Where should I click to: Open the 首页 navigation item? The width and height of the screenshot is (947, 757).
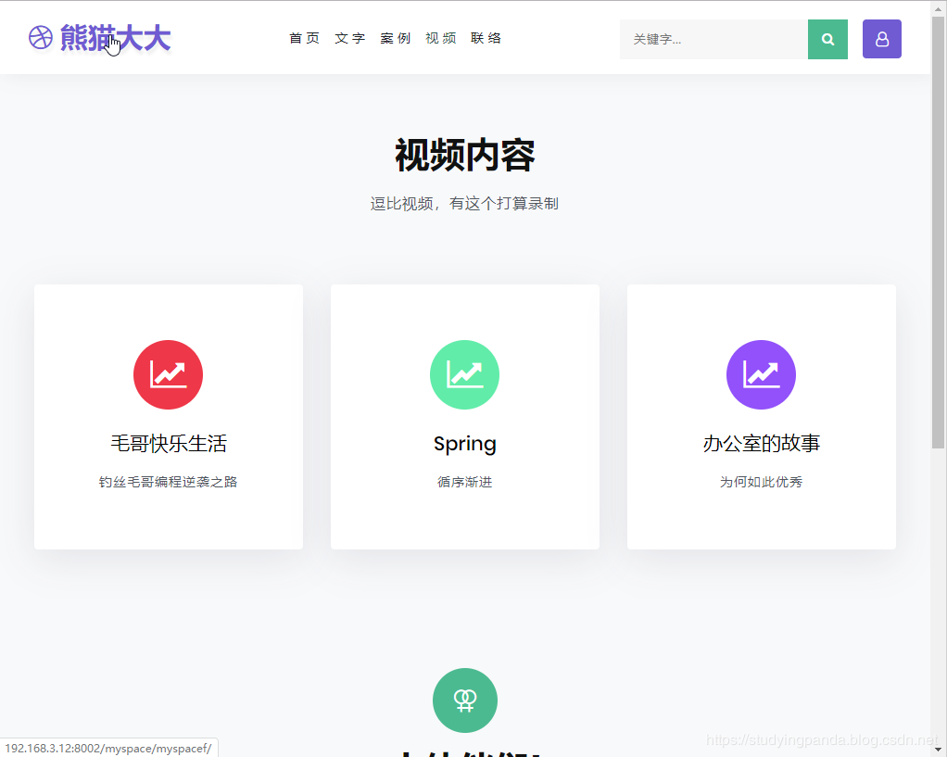coord(304,38)
